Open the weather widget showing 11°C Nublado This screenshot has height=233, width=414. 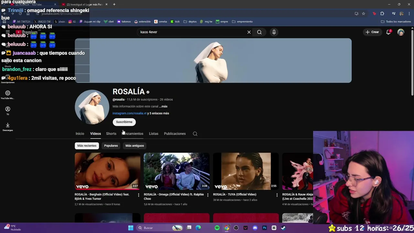(12, 228)
